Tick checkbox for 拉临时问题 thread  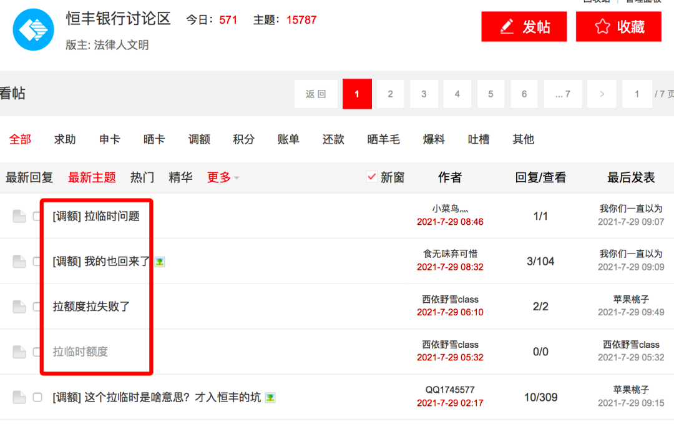point(37,216)
